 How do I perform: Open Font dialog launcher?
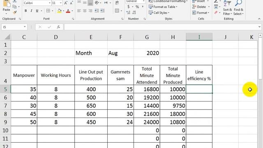(x=73, y=19)
